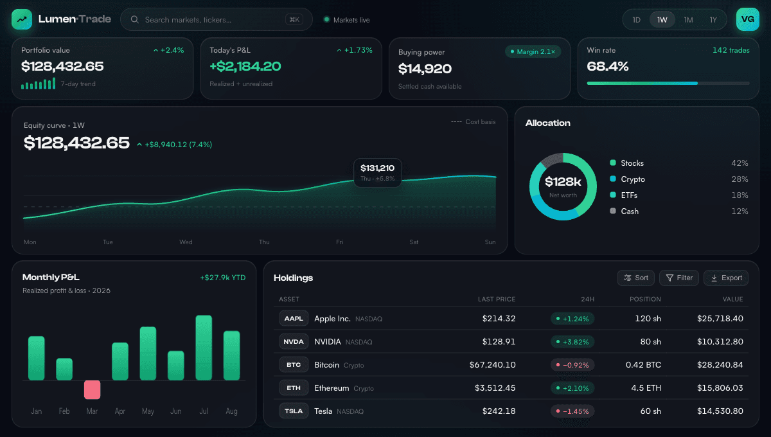The width and height of the screenshot is (771, 437).
Task: Click the July bar in Monthly P&L
Action: (204, 348)
